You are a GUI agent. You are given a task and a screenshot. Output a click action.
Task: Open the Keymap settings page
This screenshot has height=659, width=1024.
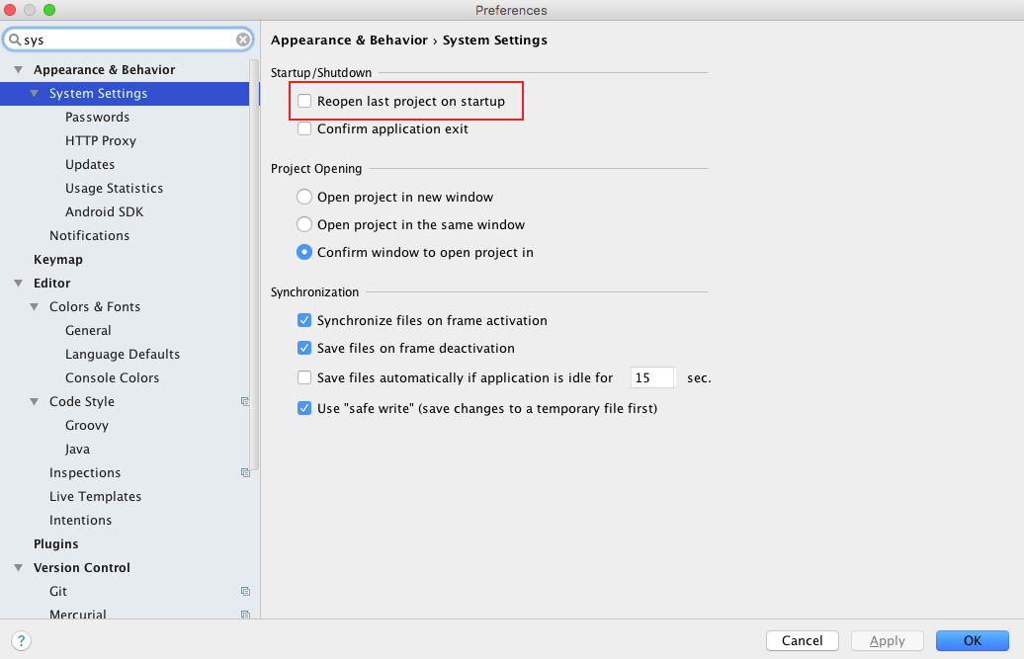click(x=58, y=260)
